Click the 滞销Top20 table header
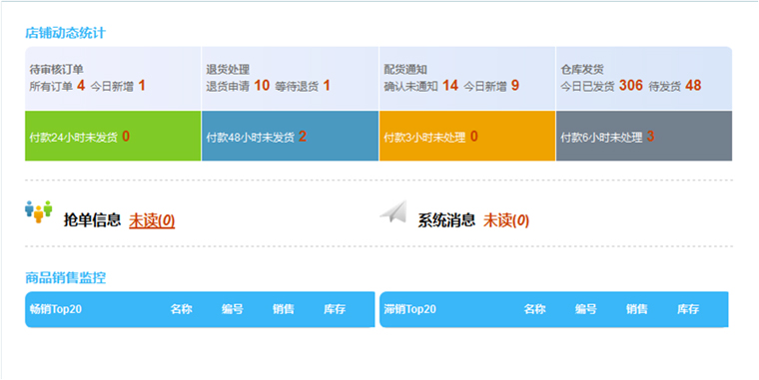The image size is (759, 380). click(410, 309)
